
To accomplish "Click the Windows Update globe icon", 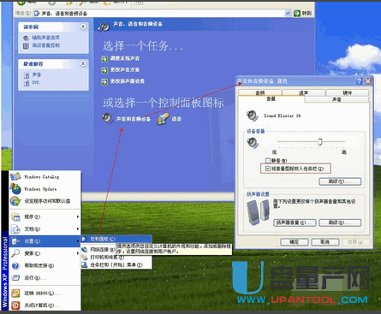I will click(x=15, y=189).
